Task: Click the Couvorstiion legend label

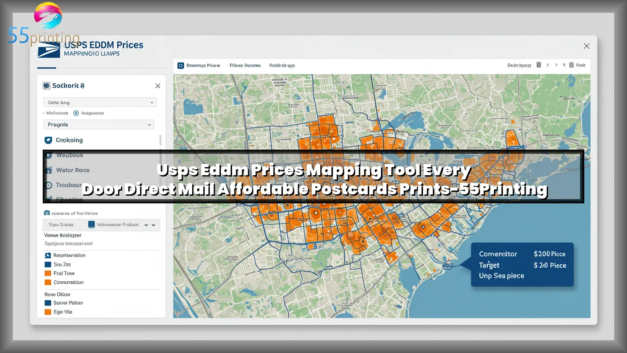Action: point(69,282)
